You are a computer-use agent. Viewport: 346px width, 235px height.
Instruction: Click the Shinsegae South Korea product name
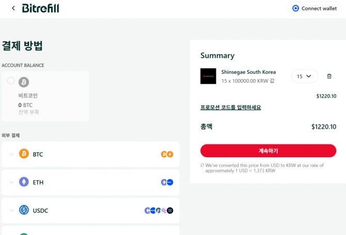click(x=248, y=72)
